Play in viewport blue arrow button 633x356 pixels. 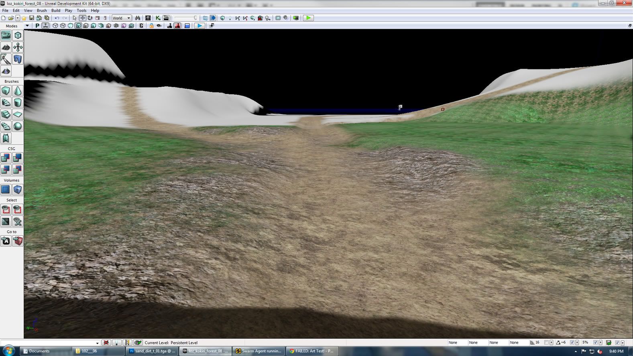(x=199, y=26)
